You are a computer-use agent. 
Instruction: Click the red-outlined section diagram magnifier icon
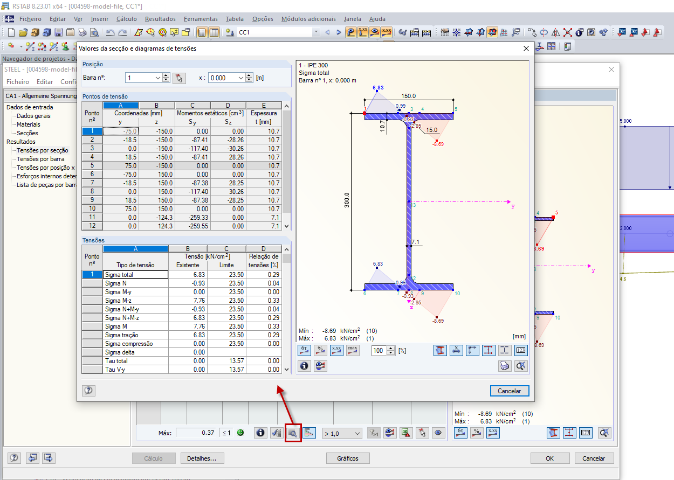[x=293, y=433]
